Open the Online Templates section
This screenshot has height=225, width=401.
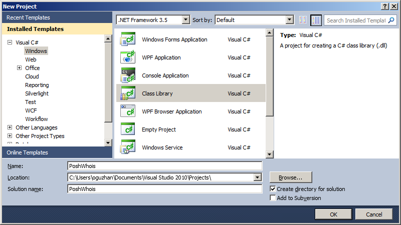pos(28,152)
